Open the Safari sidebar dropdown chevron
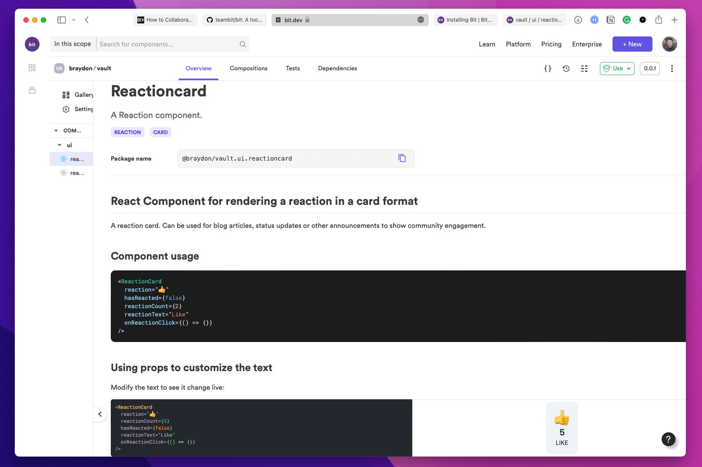This screenshot has height=467, width=702. 74,20
